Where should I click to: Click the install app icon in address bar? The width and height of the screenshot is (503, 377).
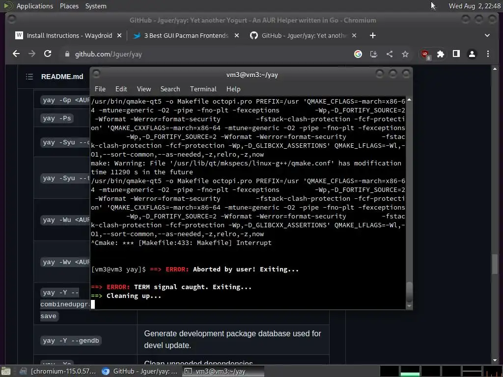point(374,54)
